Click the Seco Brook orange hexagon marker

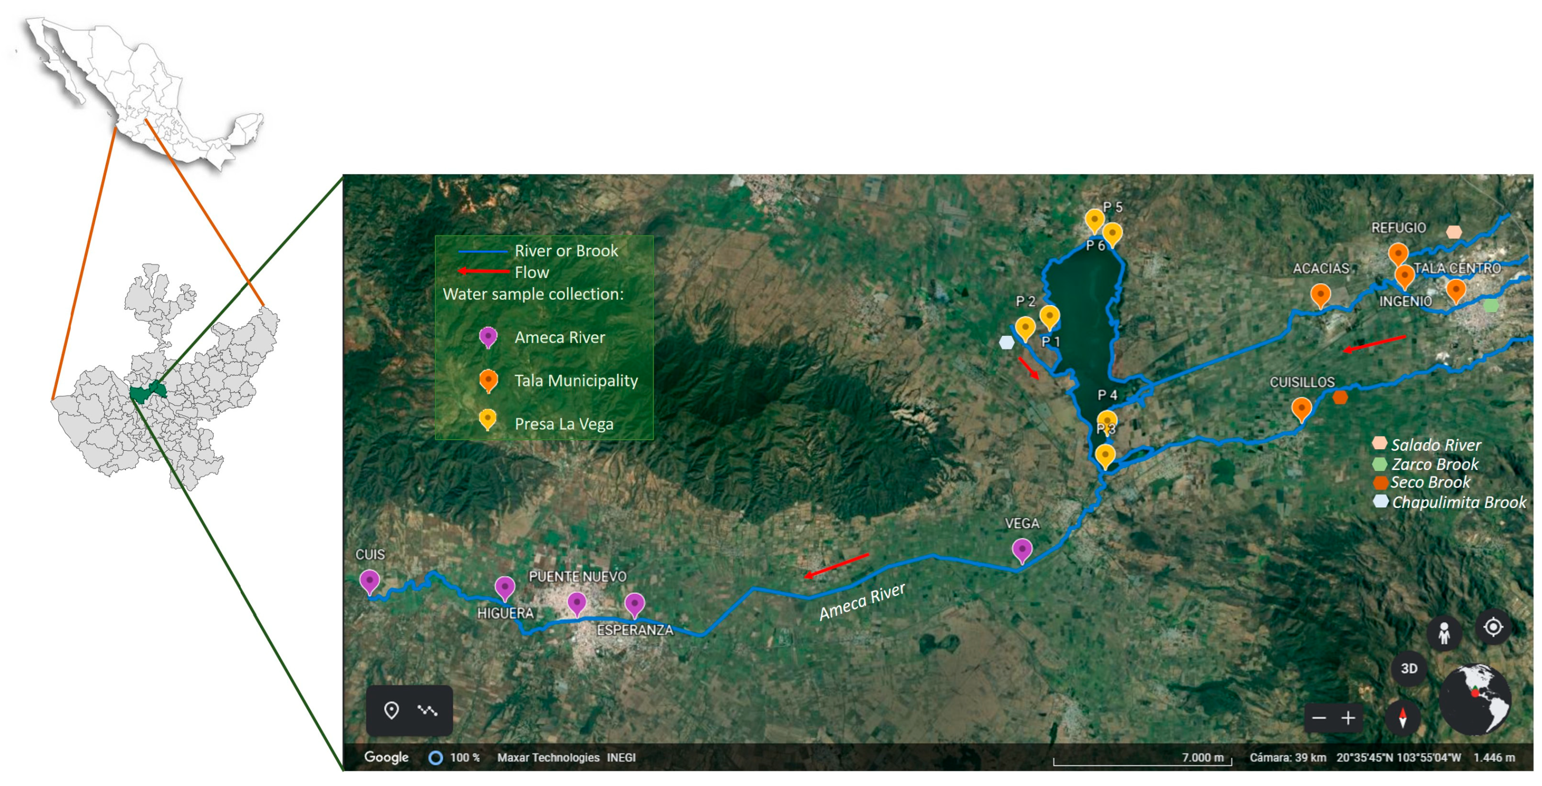(x=1340, y=397)
